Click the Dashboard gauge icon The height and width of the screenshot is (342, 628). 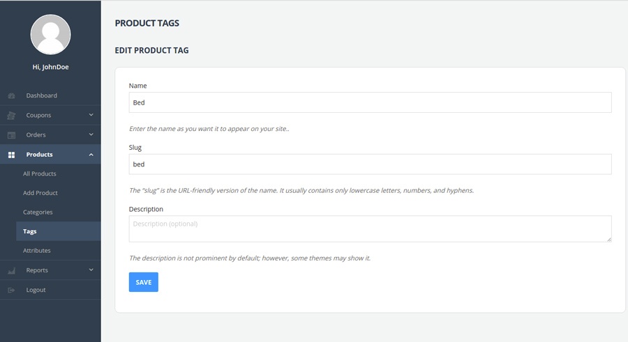click(x=11, y=95)
